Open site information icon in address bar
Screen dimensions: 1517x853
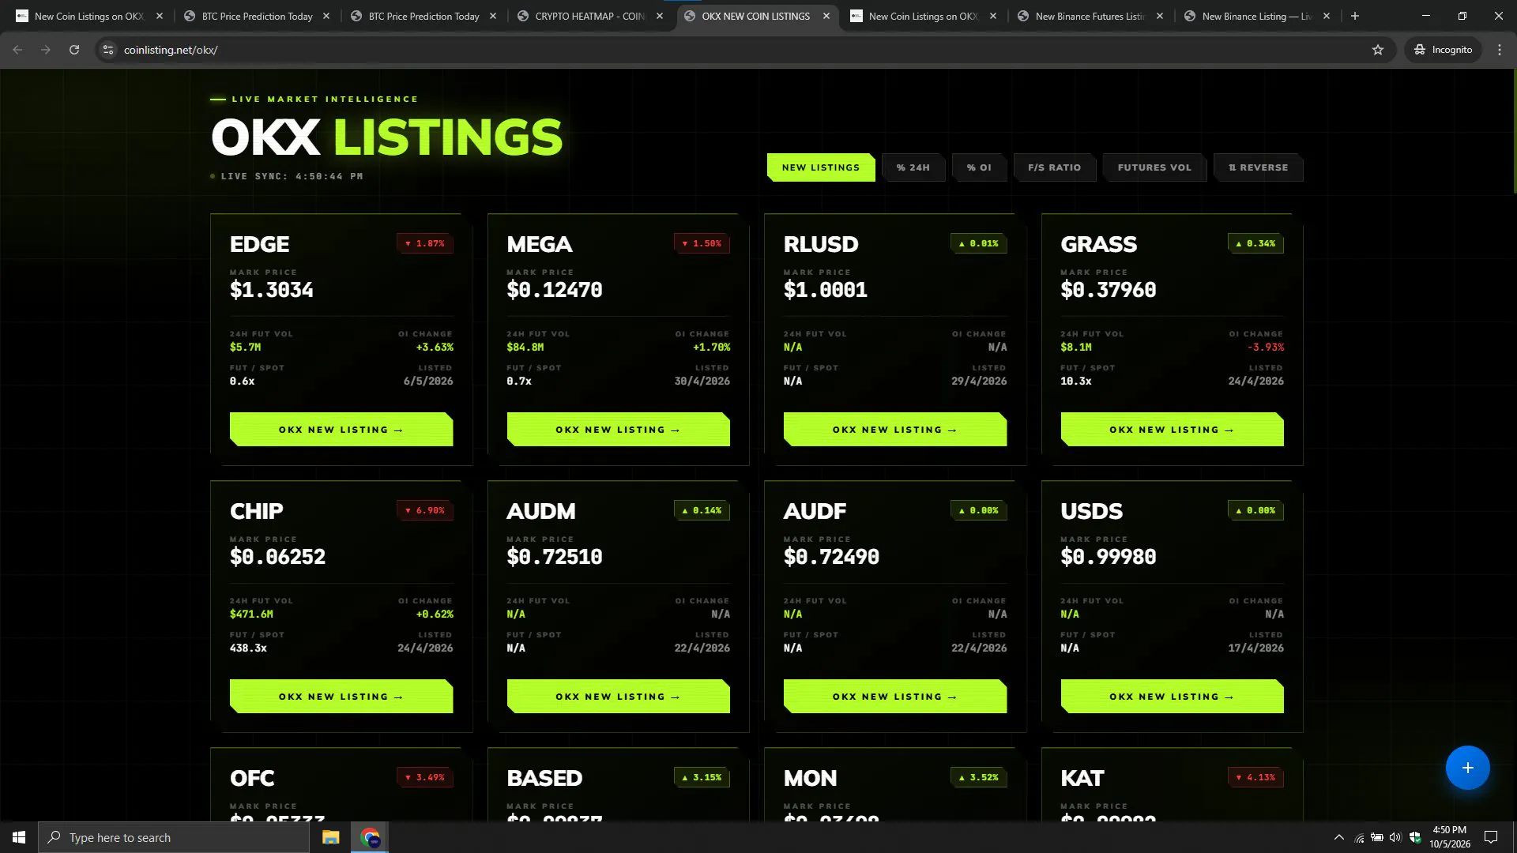coord(108,50)
